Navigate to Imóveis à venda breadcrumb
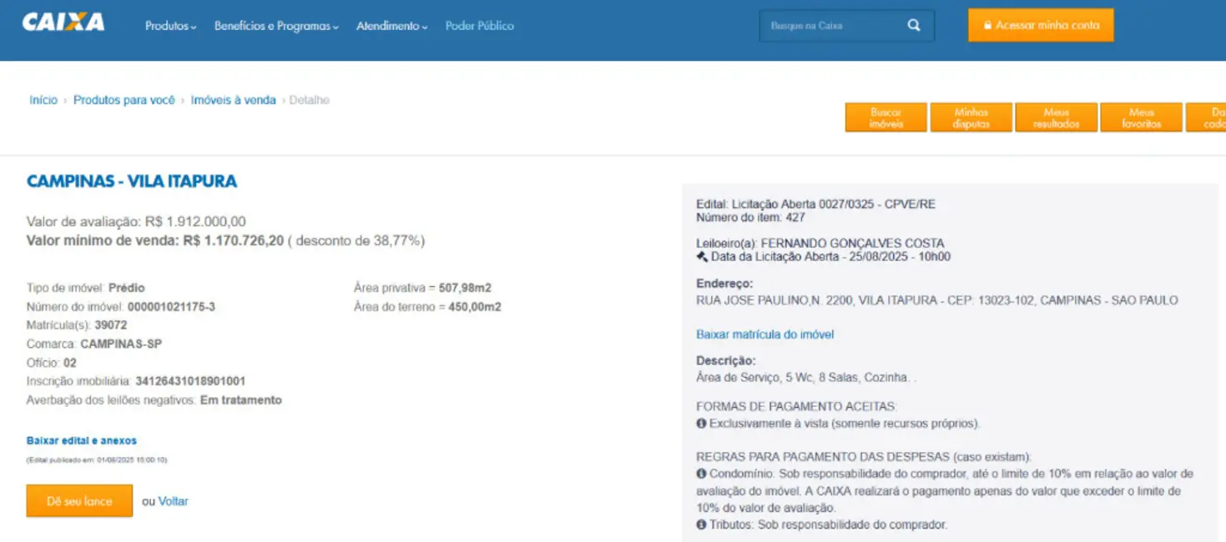Viewport: 1226px width, 542px height. [233, 100]
